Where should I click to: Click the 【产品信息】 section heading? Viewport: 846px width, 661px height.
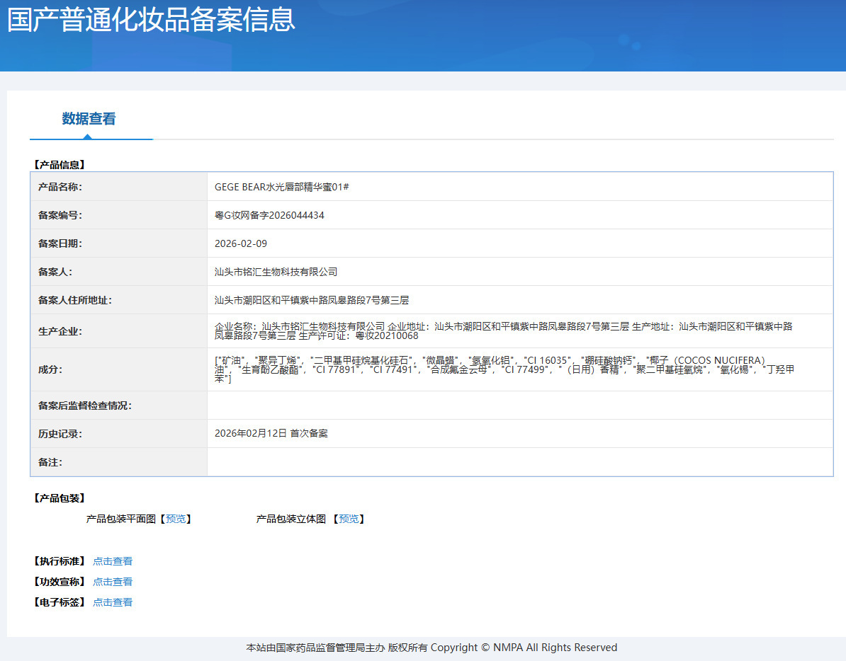tap(60, 165)
